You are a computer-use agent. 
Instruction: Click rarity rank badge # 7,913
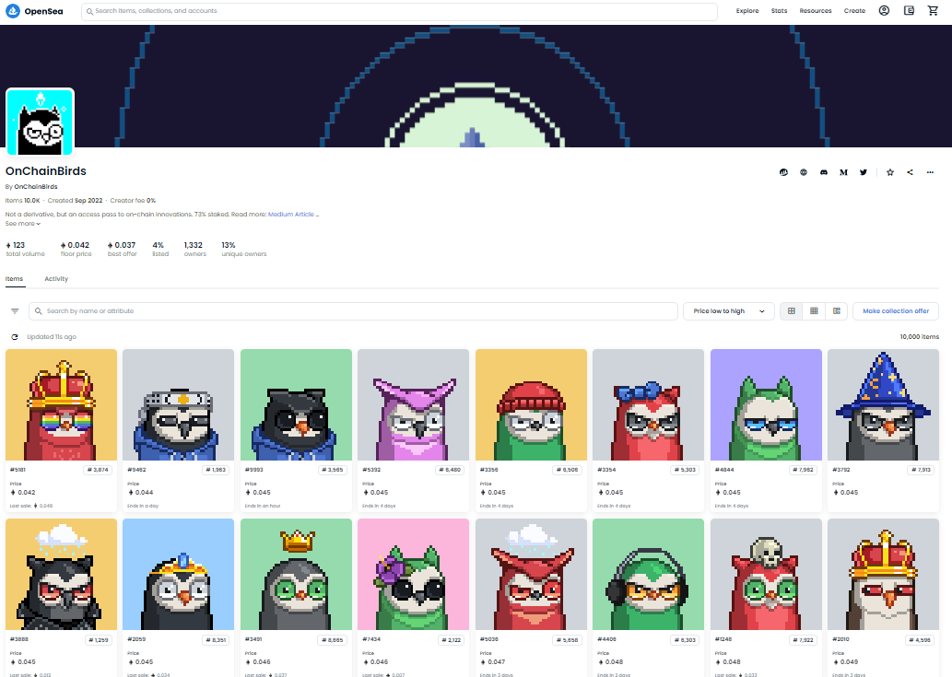[x=920, y=470]
